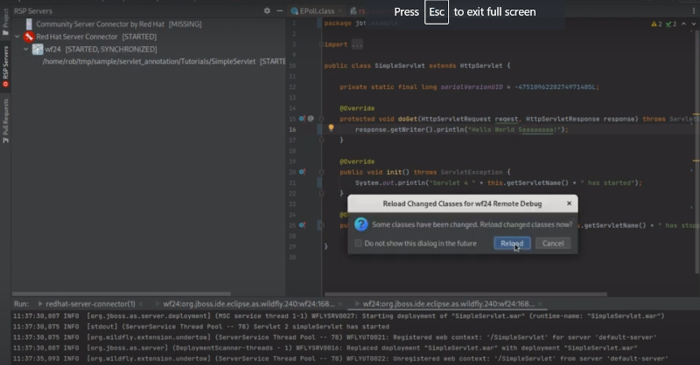The width and height of the screenshot is (700, 365).
Task: Close the first wf24 wildfly run tab
Action: tap(340, 304)
